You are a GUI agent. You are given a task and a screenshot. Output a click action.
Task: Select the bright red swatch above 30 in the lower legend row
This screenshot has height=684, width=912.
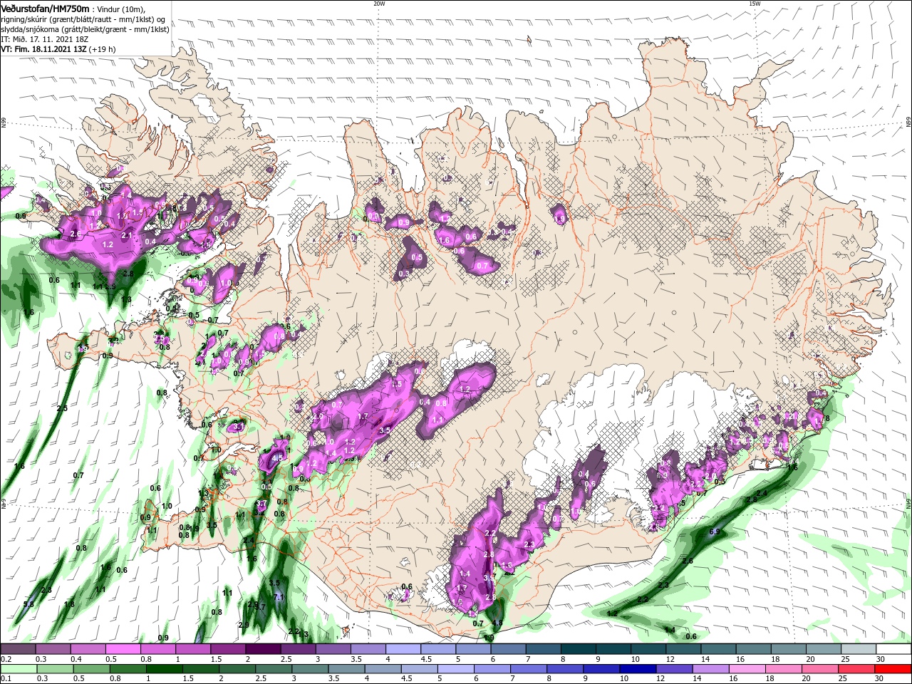(x=893, y=669)
